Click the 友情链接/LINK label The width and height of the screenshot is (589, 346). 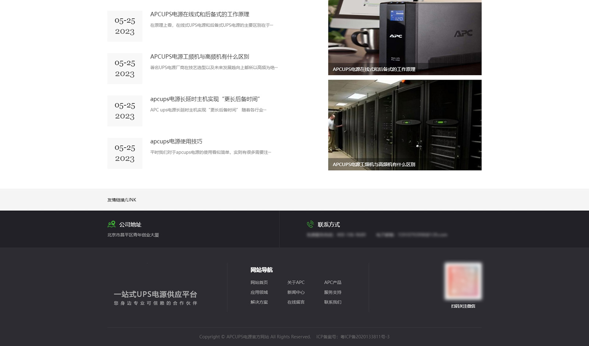pyautogui.click(x=122, y=200)
